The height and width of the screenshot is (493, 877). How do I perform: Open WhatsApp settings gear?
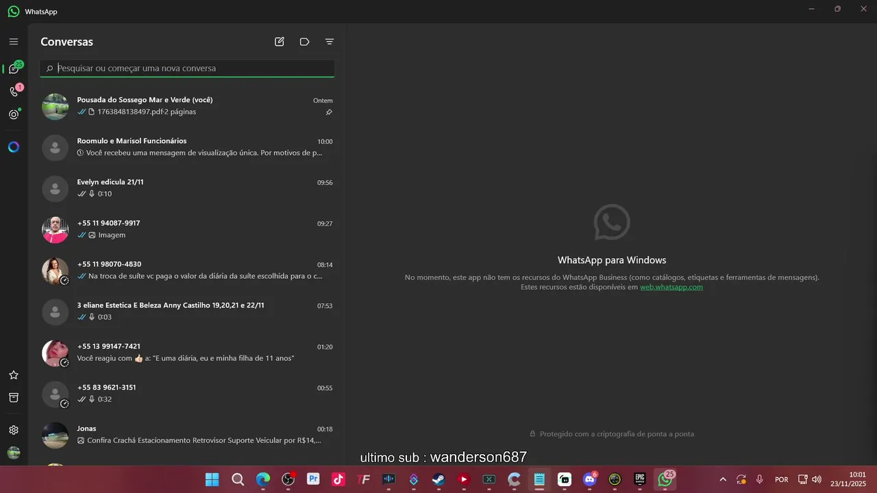(14, 430)
